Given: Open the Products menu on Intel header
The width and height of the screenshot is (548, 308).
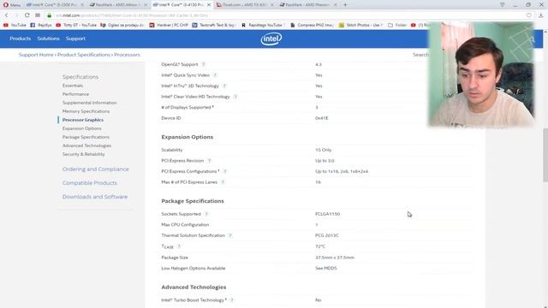Looking at the screenshot, I should point(21,38).
